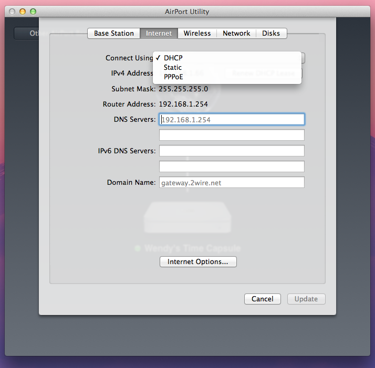Open Internet Options dialog
Viewport: 375px width, 368px height.
[x=198, y=261]
